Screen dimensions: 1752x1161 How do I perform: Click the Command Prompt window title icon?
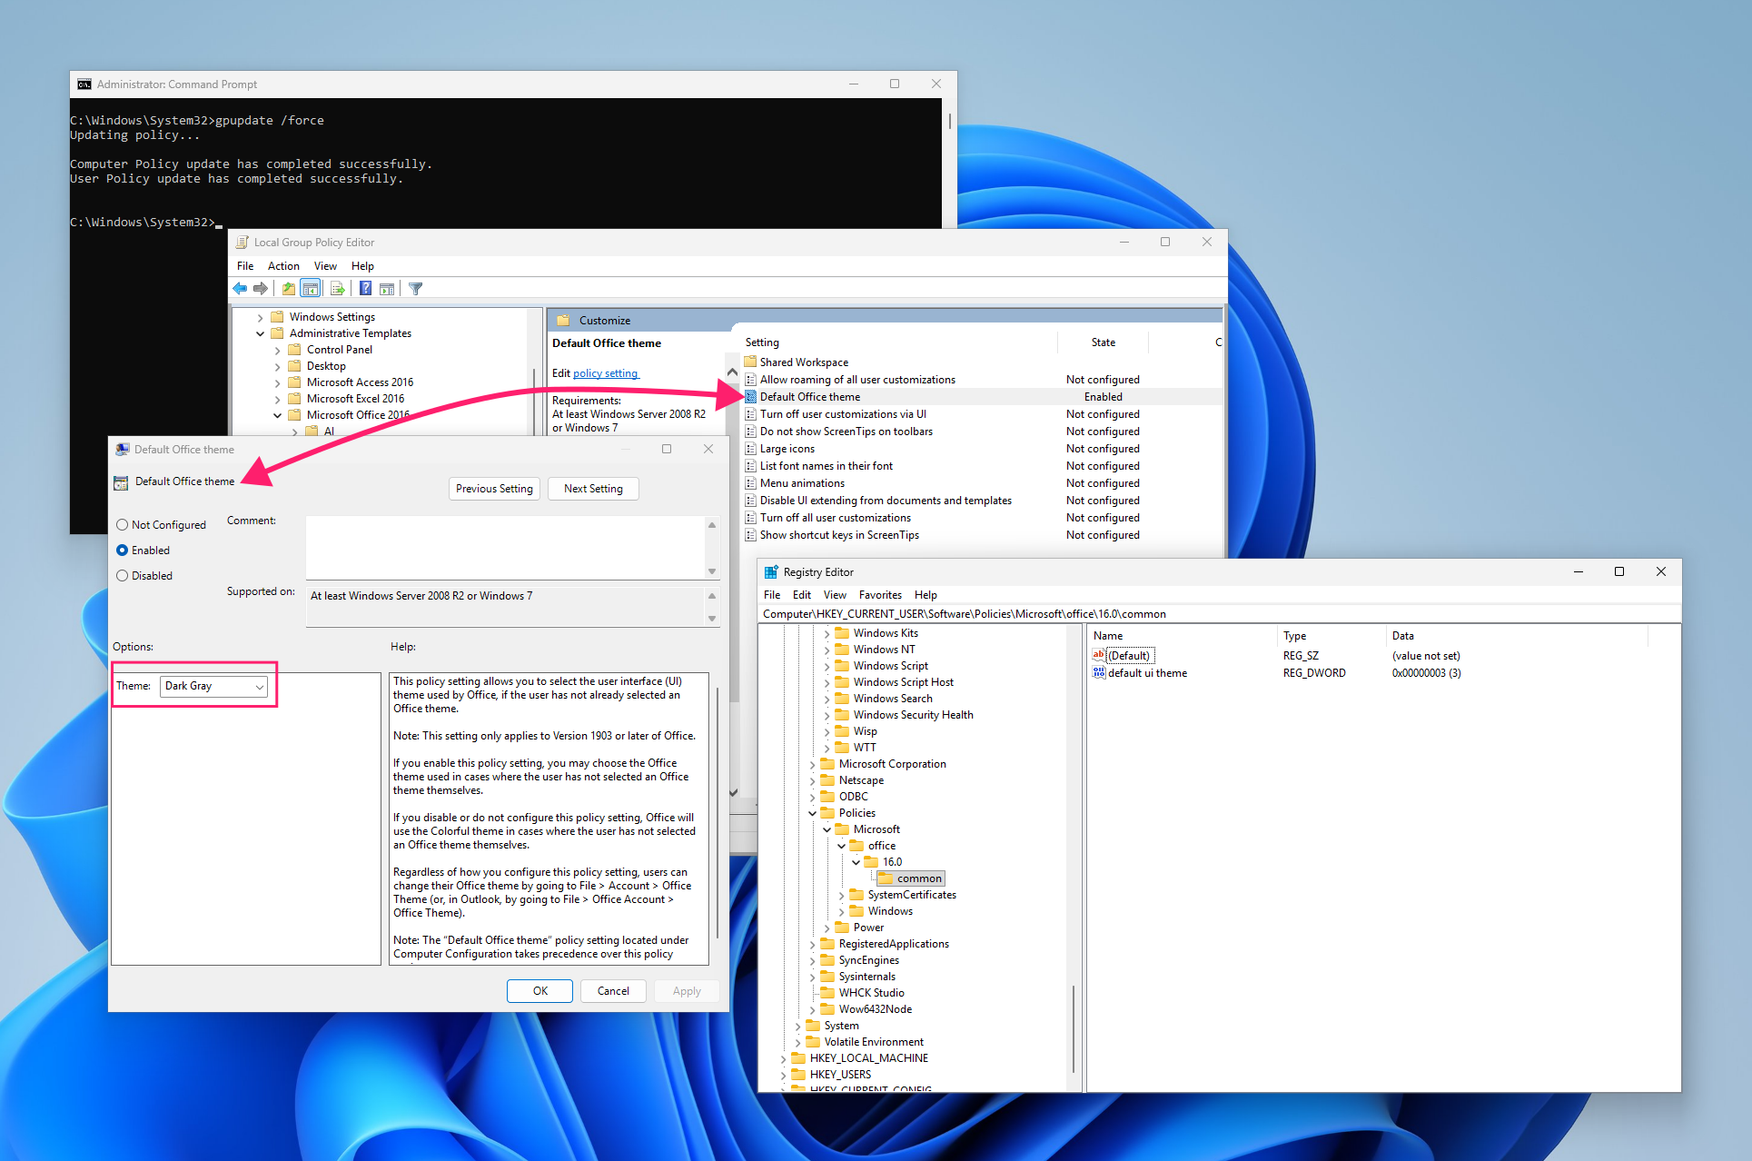click(x=84, y=84)
